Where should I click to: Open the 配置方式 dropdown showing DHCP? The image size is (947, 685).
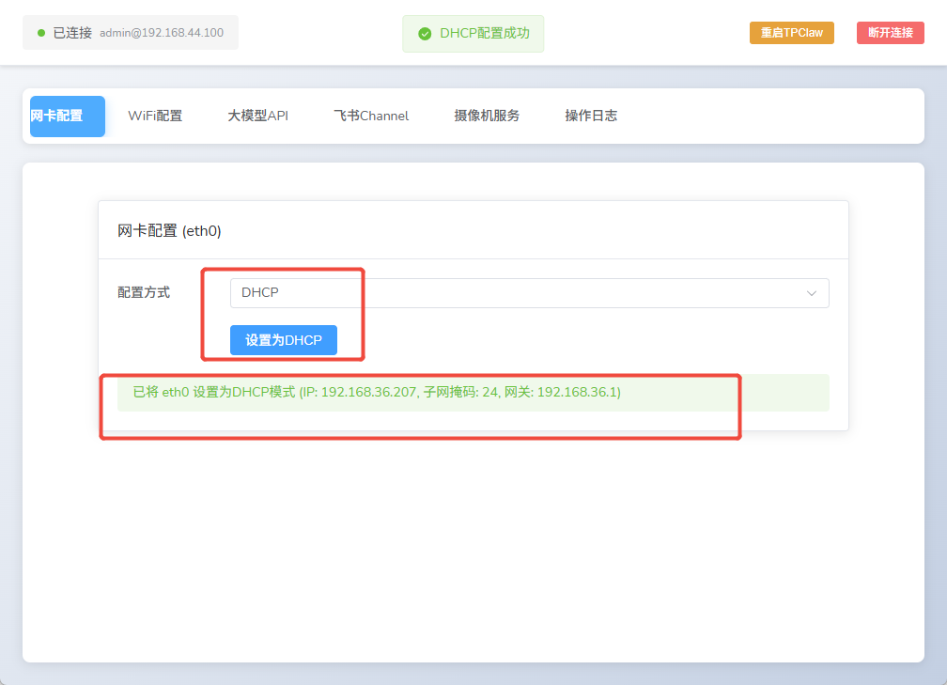pyautogui.click(x=529, y=293)
